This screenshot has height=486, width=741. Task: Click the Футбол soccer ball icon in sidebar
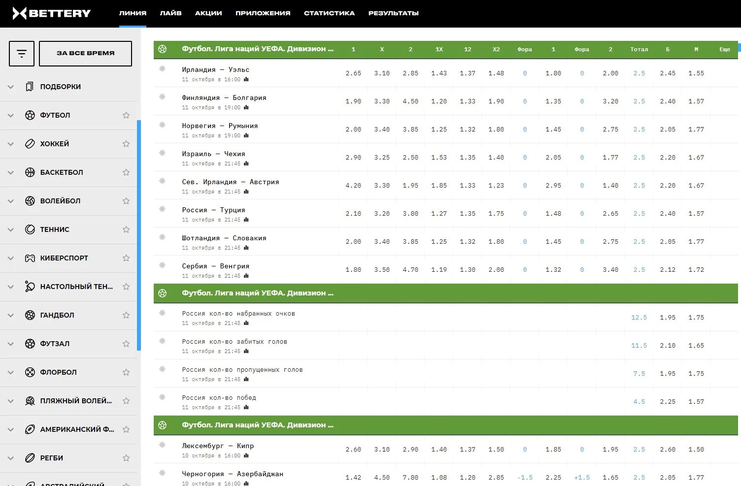coord(30,115)
